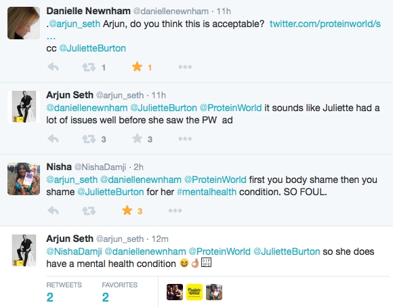Reply to Arjun Seth's 11h tweet

click(x=53, y=139)
